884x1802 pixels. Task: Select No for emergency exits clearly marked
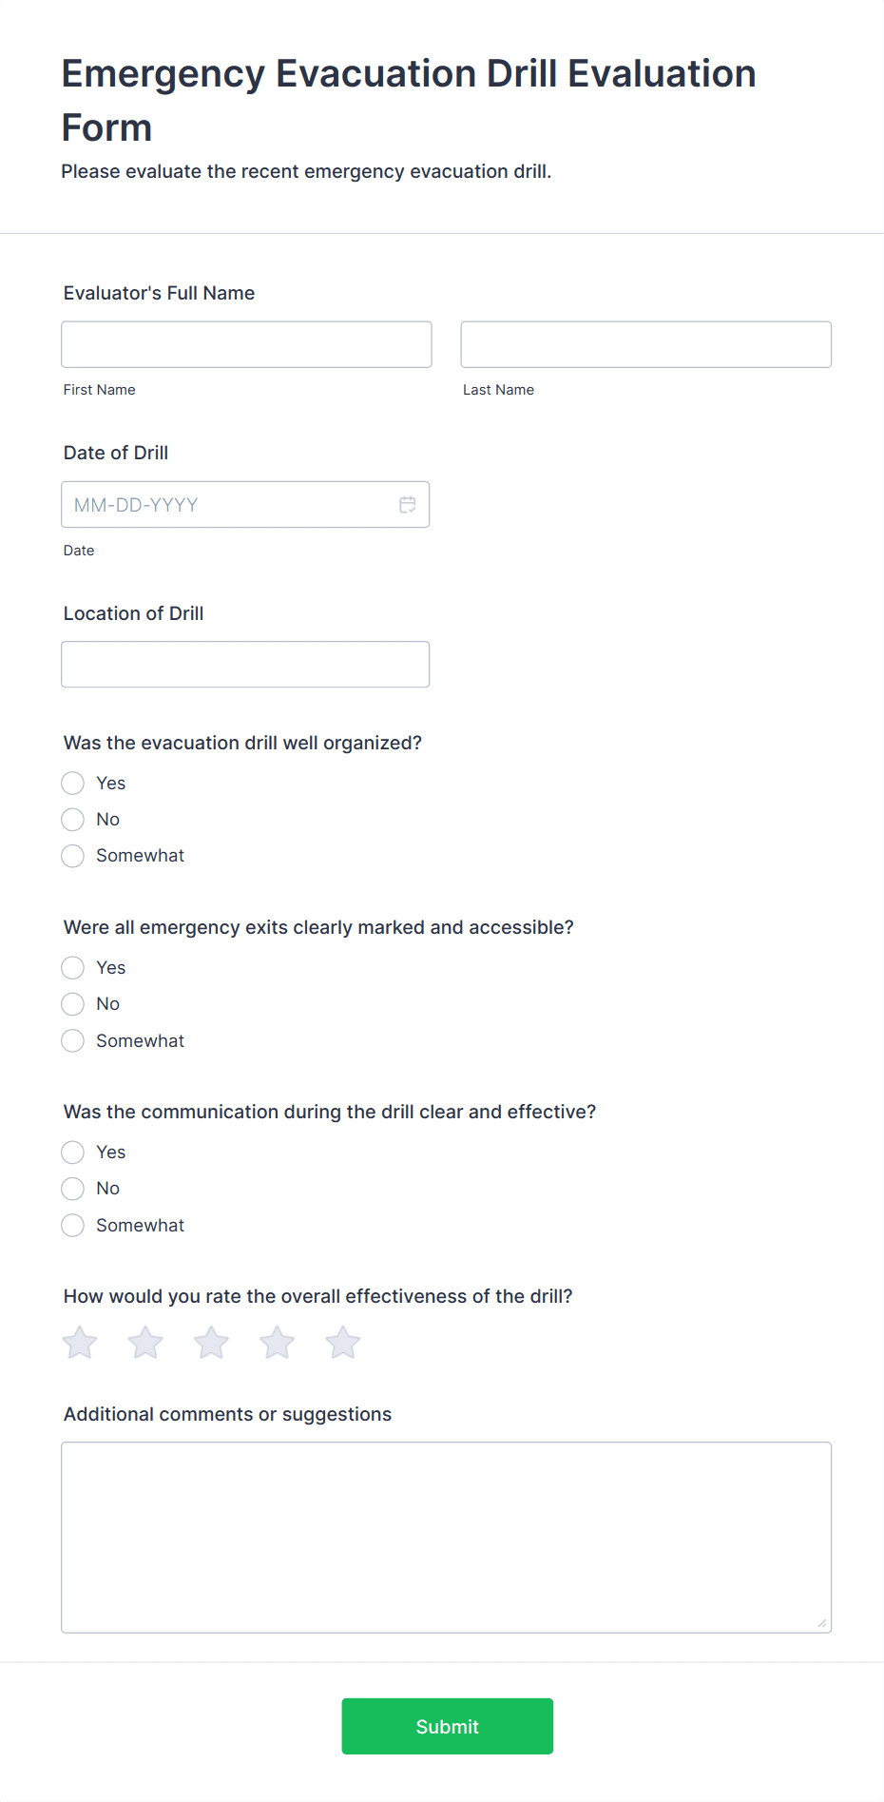pyautogui.click(x=72, y=1003)
